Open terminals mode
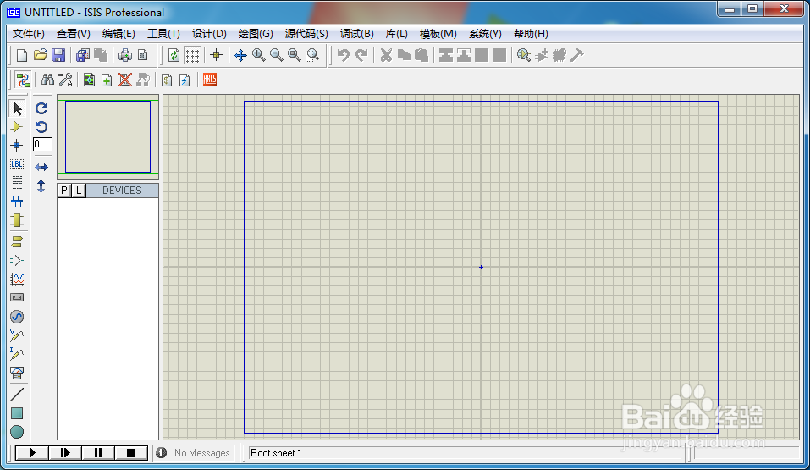Viewport: 810px width, 470px height. [17, 241]
